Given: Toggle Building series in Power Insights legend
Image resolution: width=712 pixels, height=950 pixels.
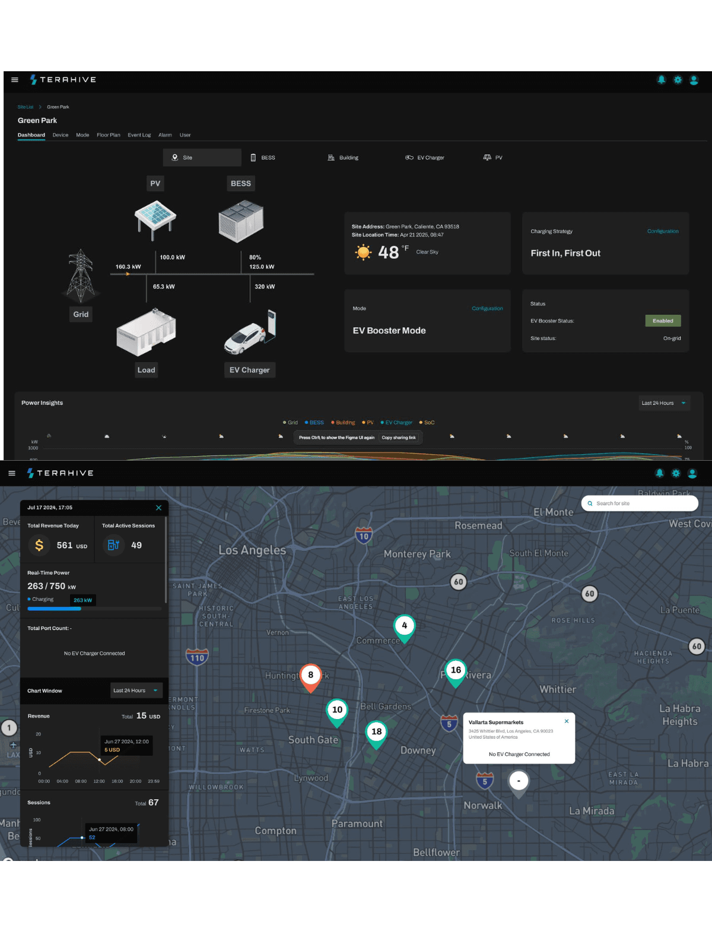Looking at the screenshot, I should pos(343,423).
